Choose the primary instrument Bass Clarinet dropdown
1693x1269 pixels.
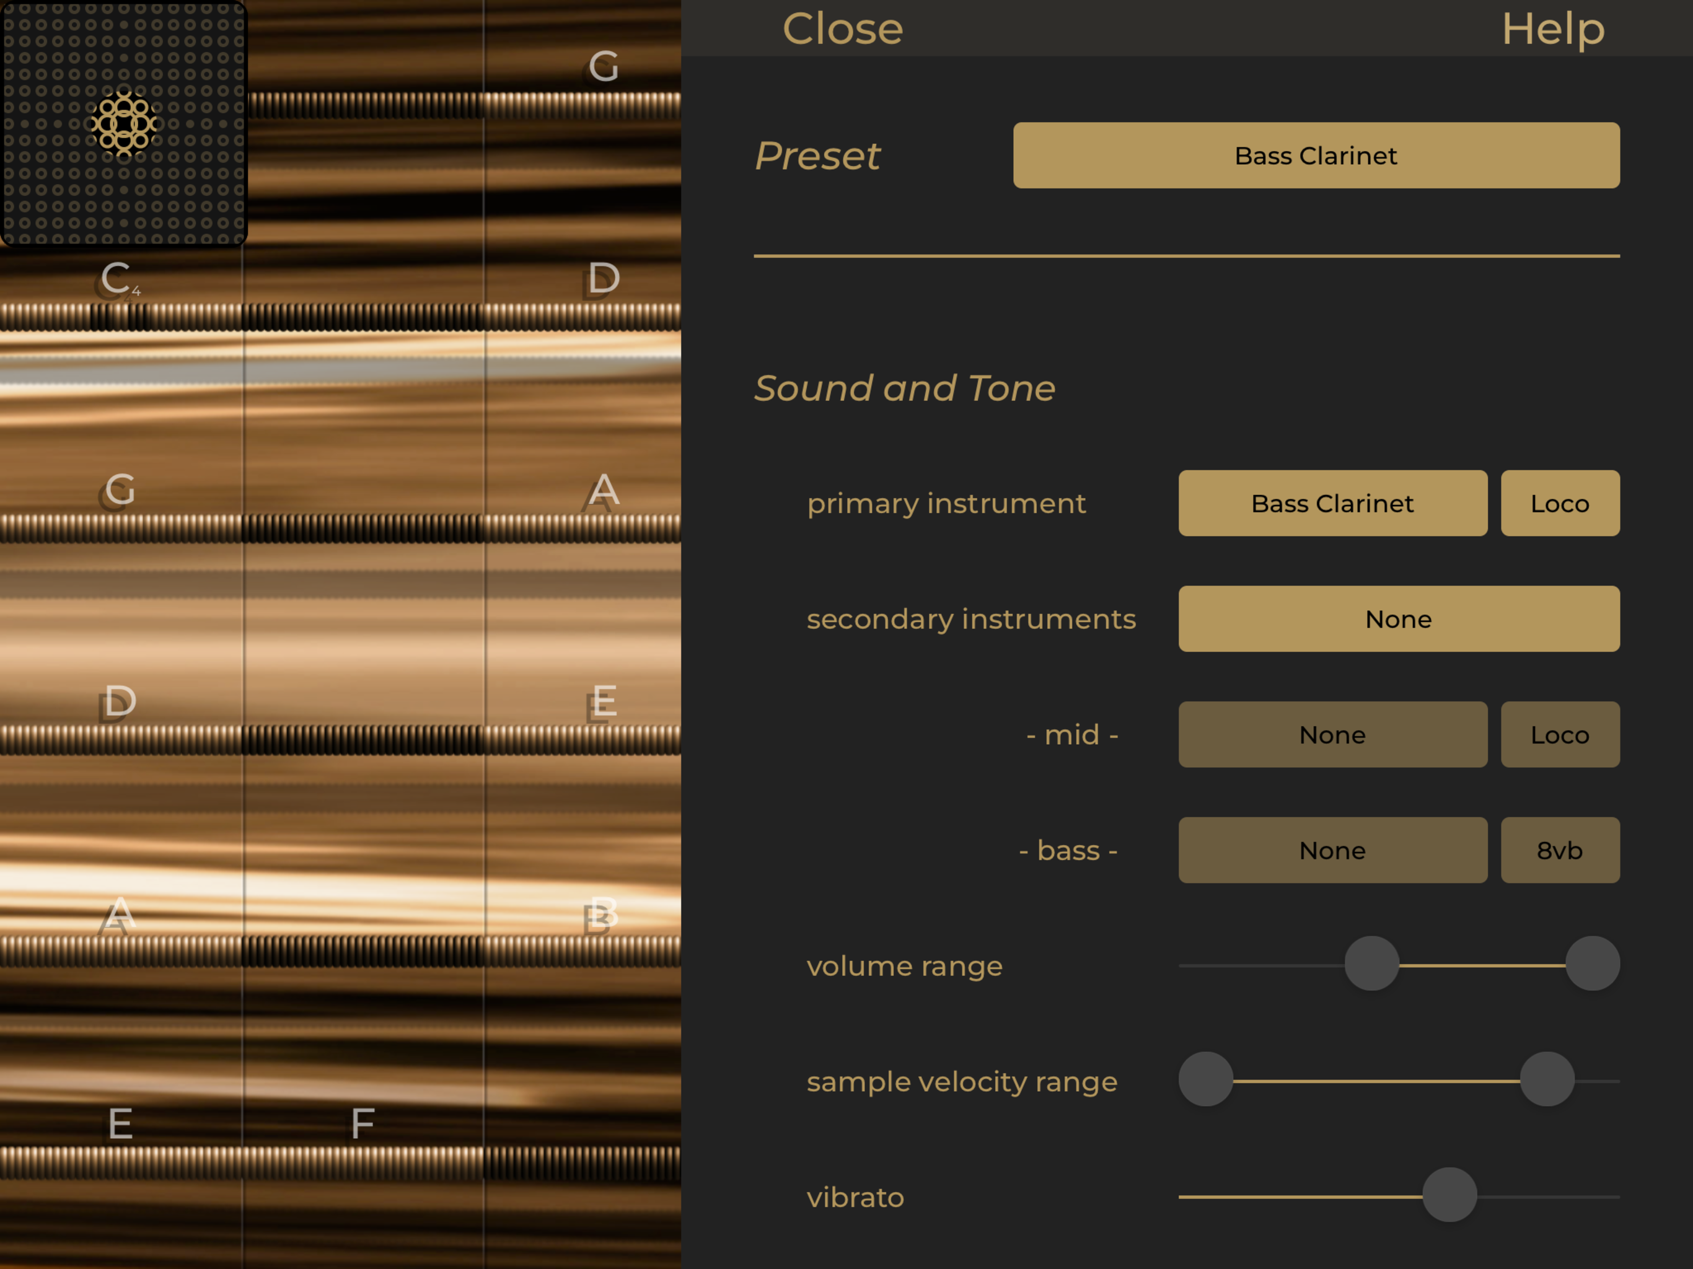1332,503
